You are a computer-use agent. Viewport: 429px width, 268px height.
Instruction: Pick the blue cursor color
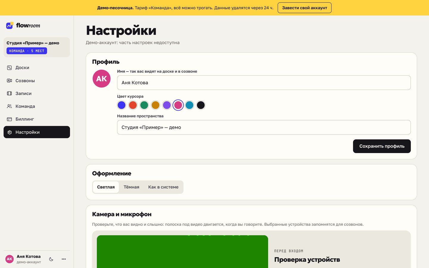pyautogui.click(x=122, y=105)
